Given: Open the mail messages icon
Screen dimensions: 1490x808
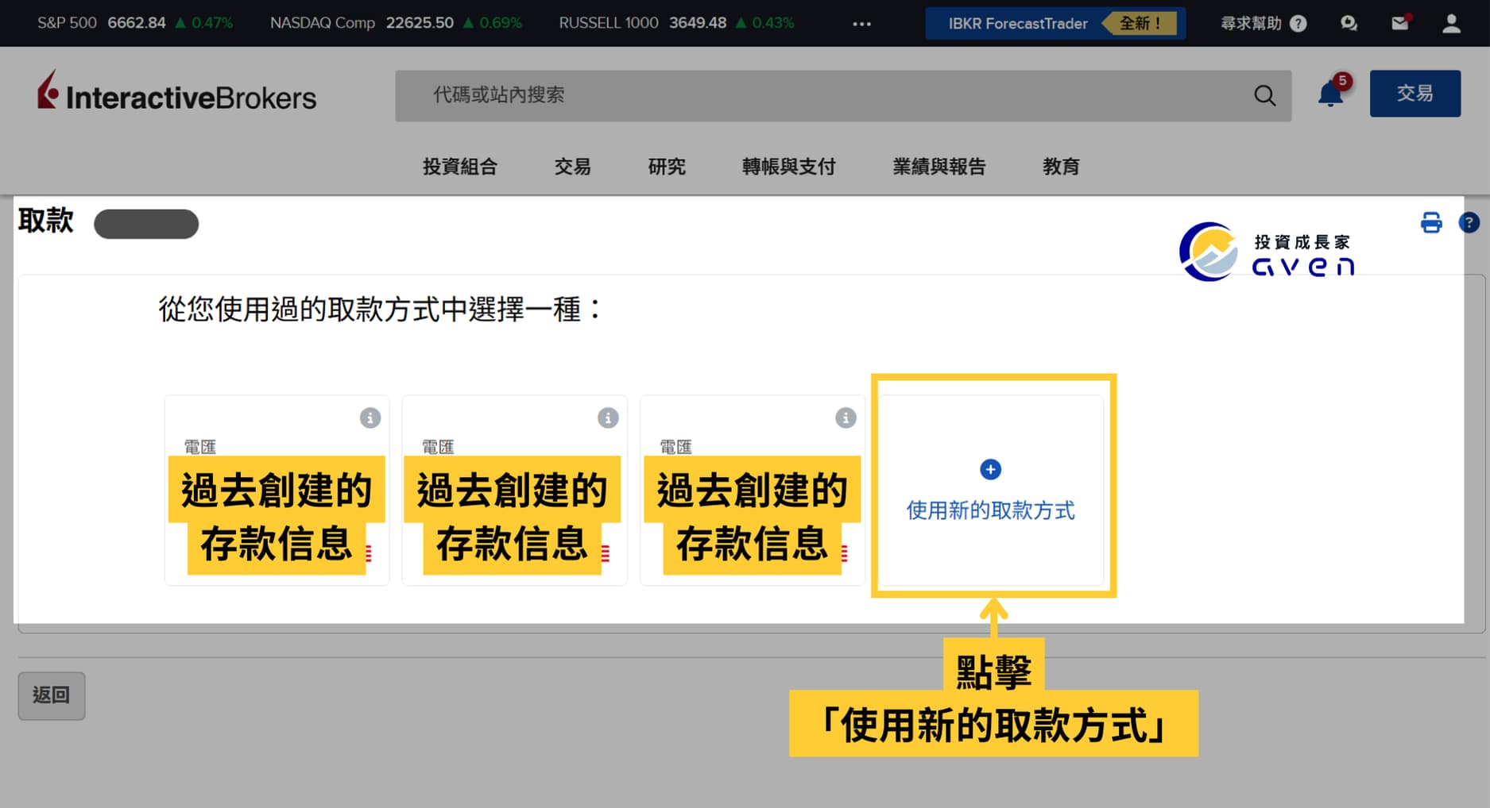Looking at the screenshot, I should (x=1400, y=24).
